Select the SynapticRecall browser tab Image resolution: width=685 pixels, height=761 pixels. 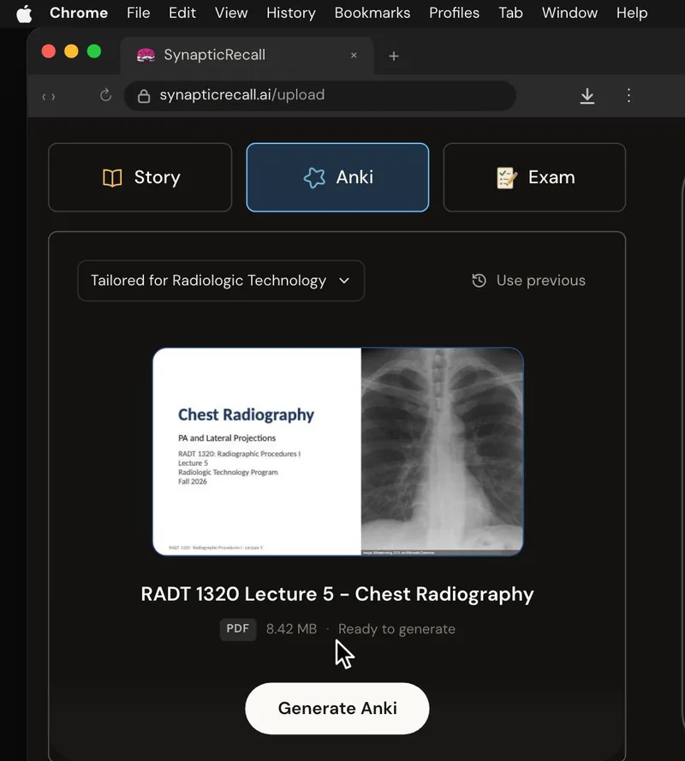point(247,56)
